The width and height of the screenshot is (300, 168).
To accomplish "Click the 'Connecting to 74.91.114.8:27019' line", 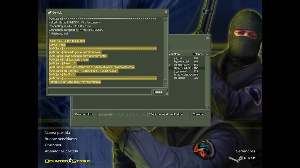I will coord(71,26).
